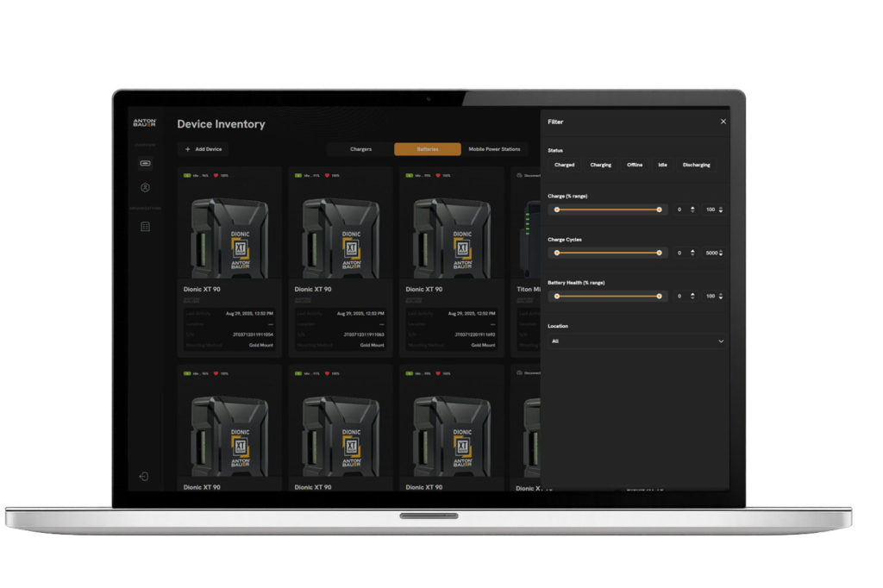883x588 pixels.
Task: Click the Charge range slider left handle
Action: pos(557,210)
